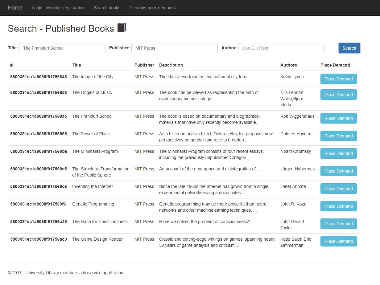Viewport: 380px width, 285px height.
Task: Click the Search - Published Books heading
Action: click(61, 28)
